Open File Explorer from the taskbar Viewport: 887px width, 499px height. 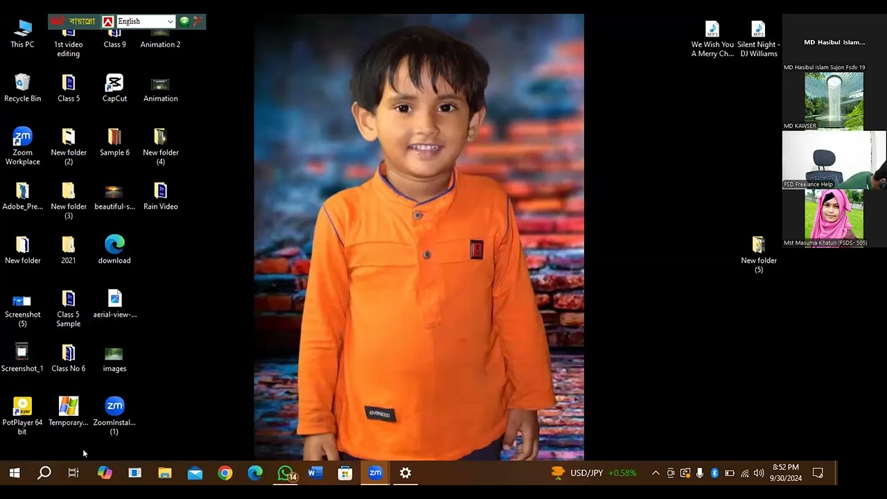pyautogui.click(x=165, y=473)
